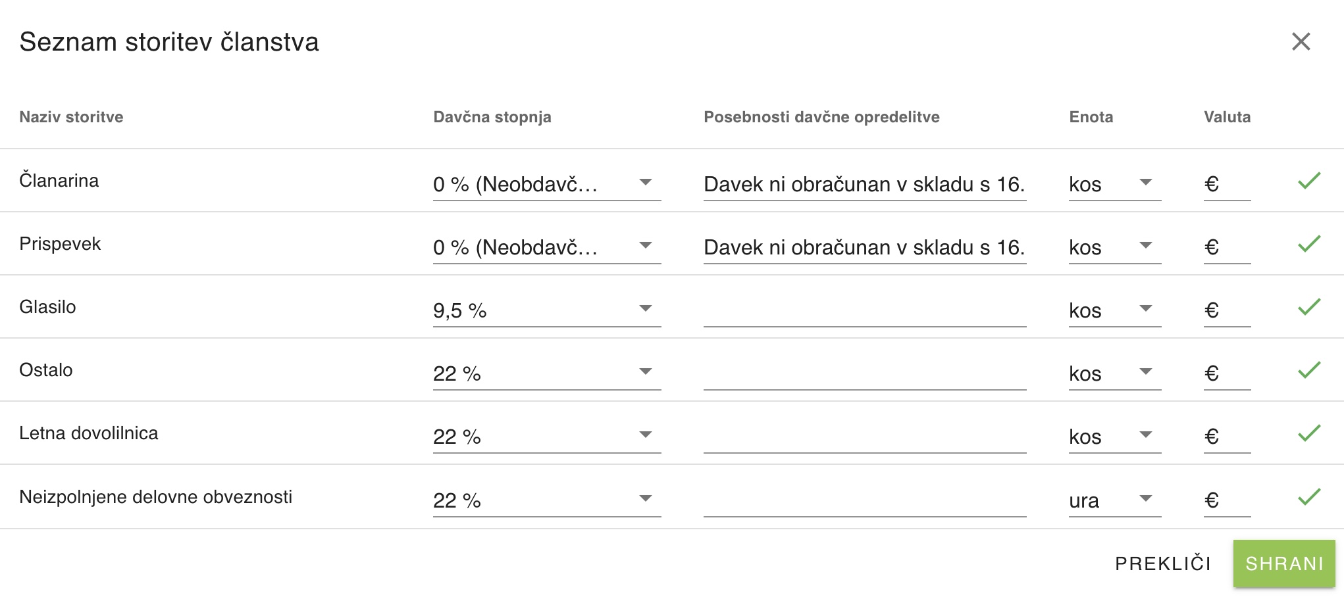Click the currency field in Ostalo row
Screen dimensions: 1344x597
[x=1227, y=373]
